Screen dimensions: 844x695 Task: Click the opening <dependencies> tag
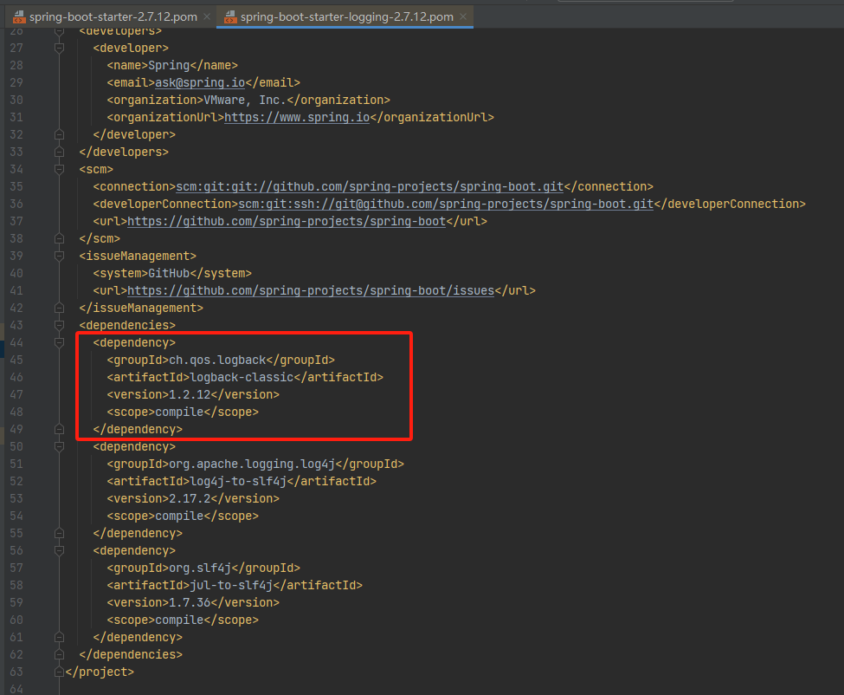[x=127, y=325]
